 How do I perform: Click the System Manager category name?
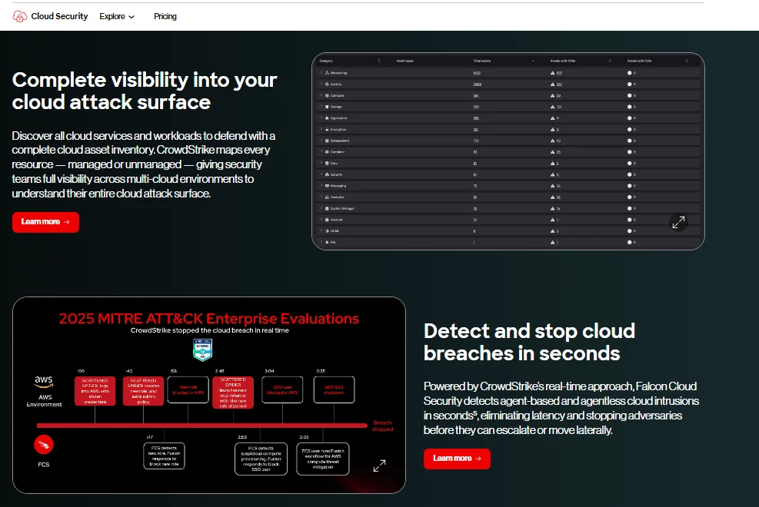[x=342, y=208]
